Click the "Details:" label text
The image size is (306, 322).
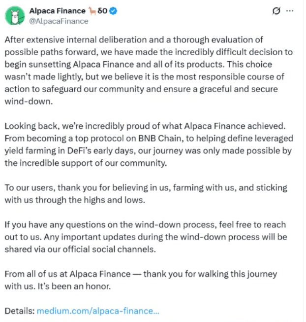[20, 311]
